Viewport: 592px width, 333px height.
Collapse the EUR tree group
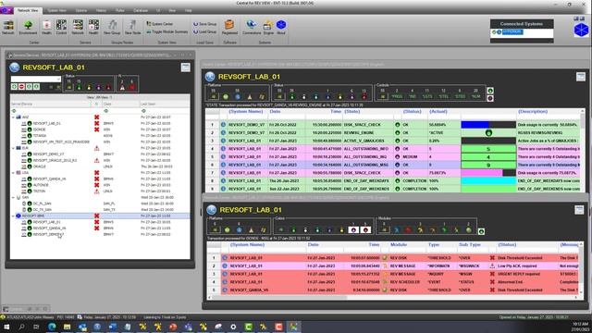13,148
